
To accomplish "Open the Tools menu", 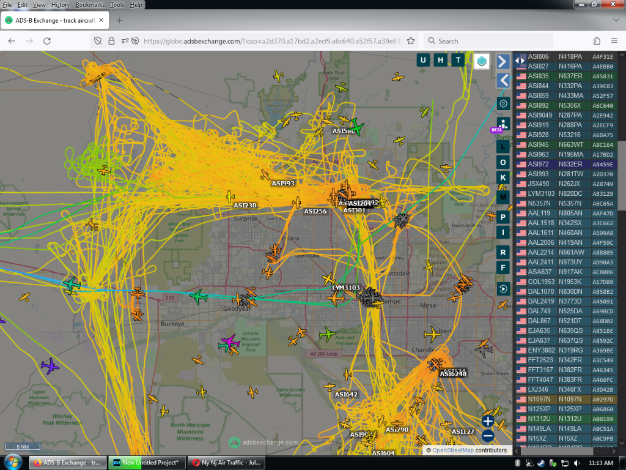I will 117,5.
